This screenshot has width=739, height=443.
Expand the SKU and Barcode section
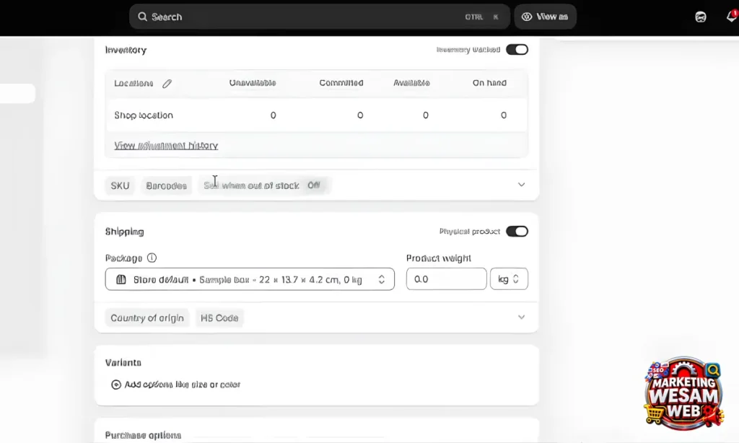tap(521, 185)
